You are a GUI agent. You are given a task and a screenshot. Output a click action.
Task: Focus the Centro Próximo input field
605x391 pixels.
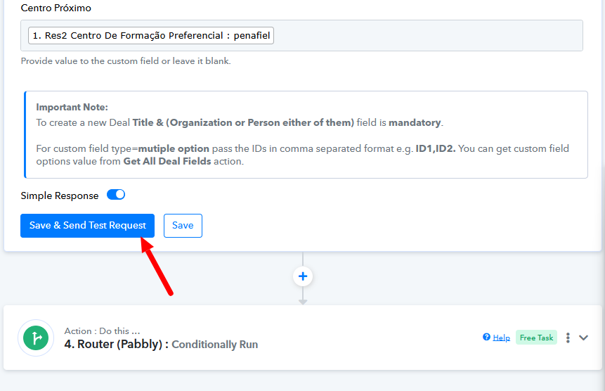point(301,35)
